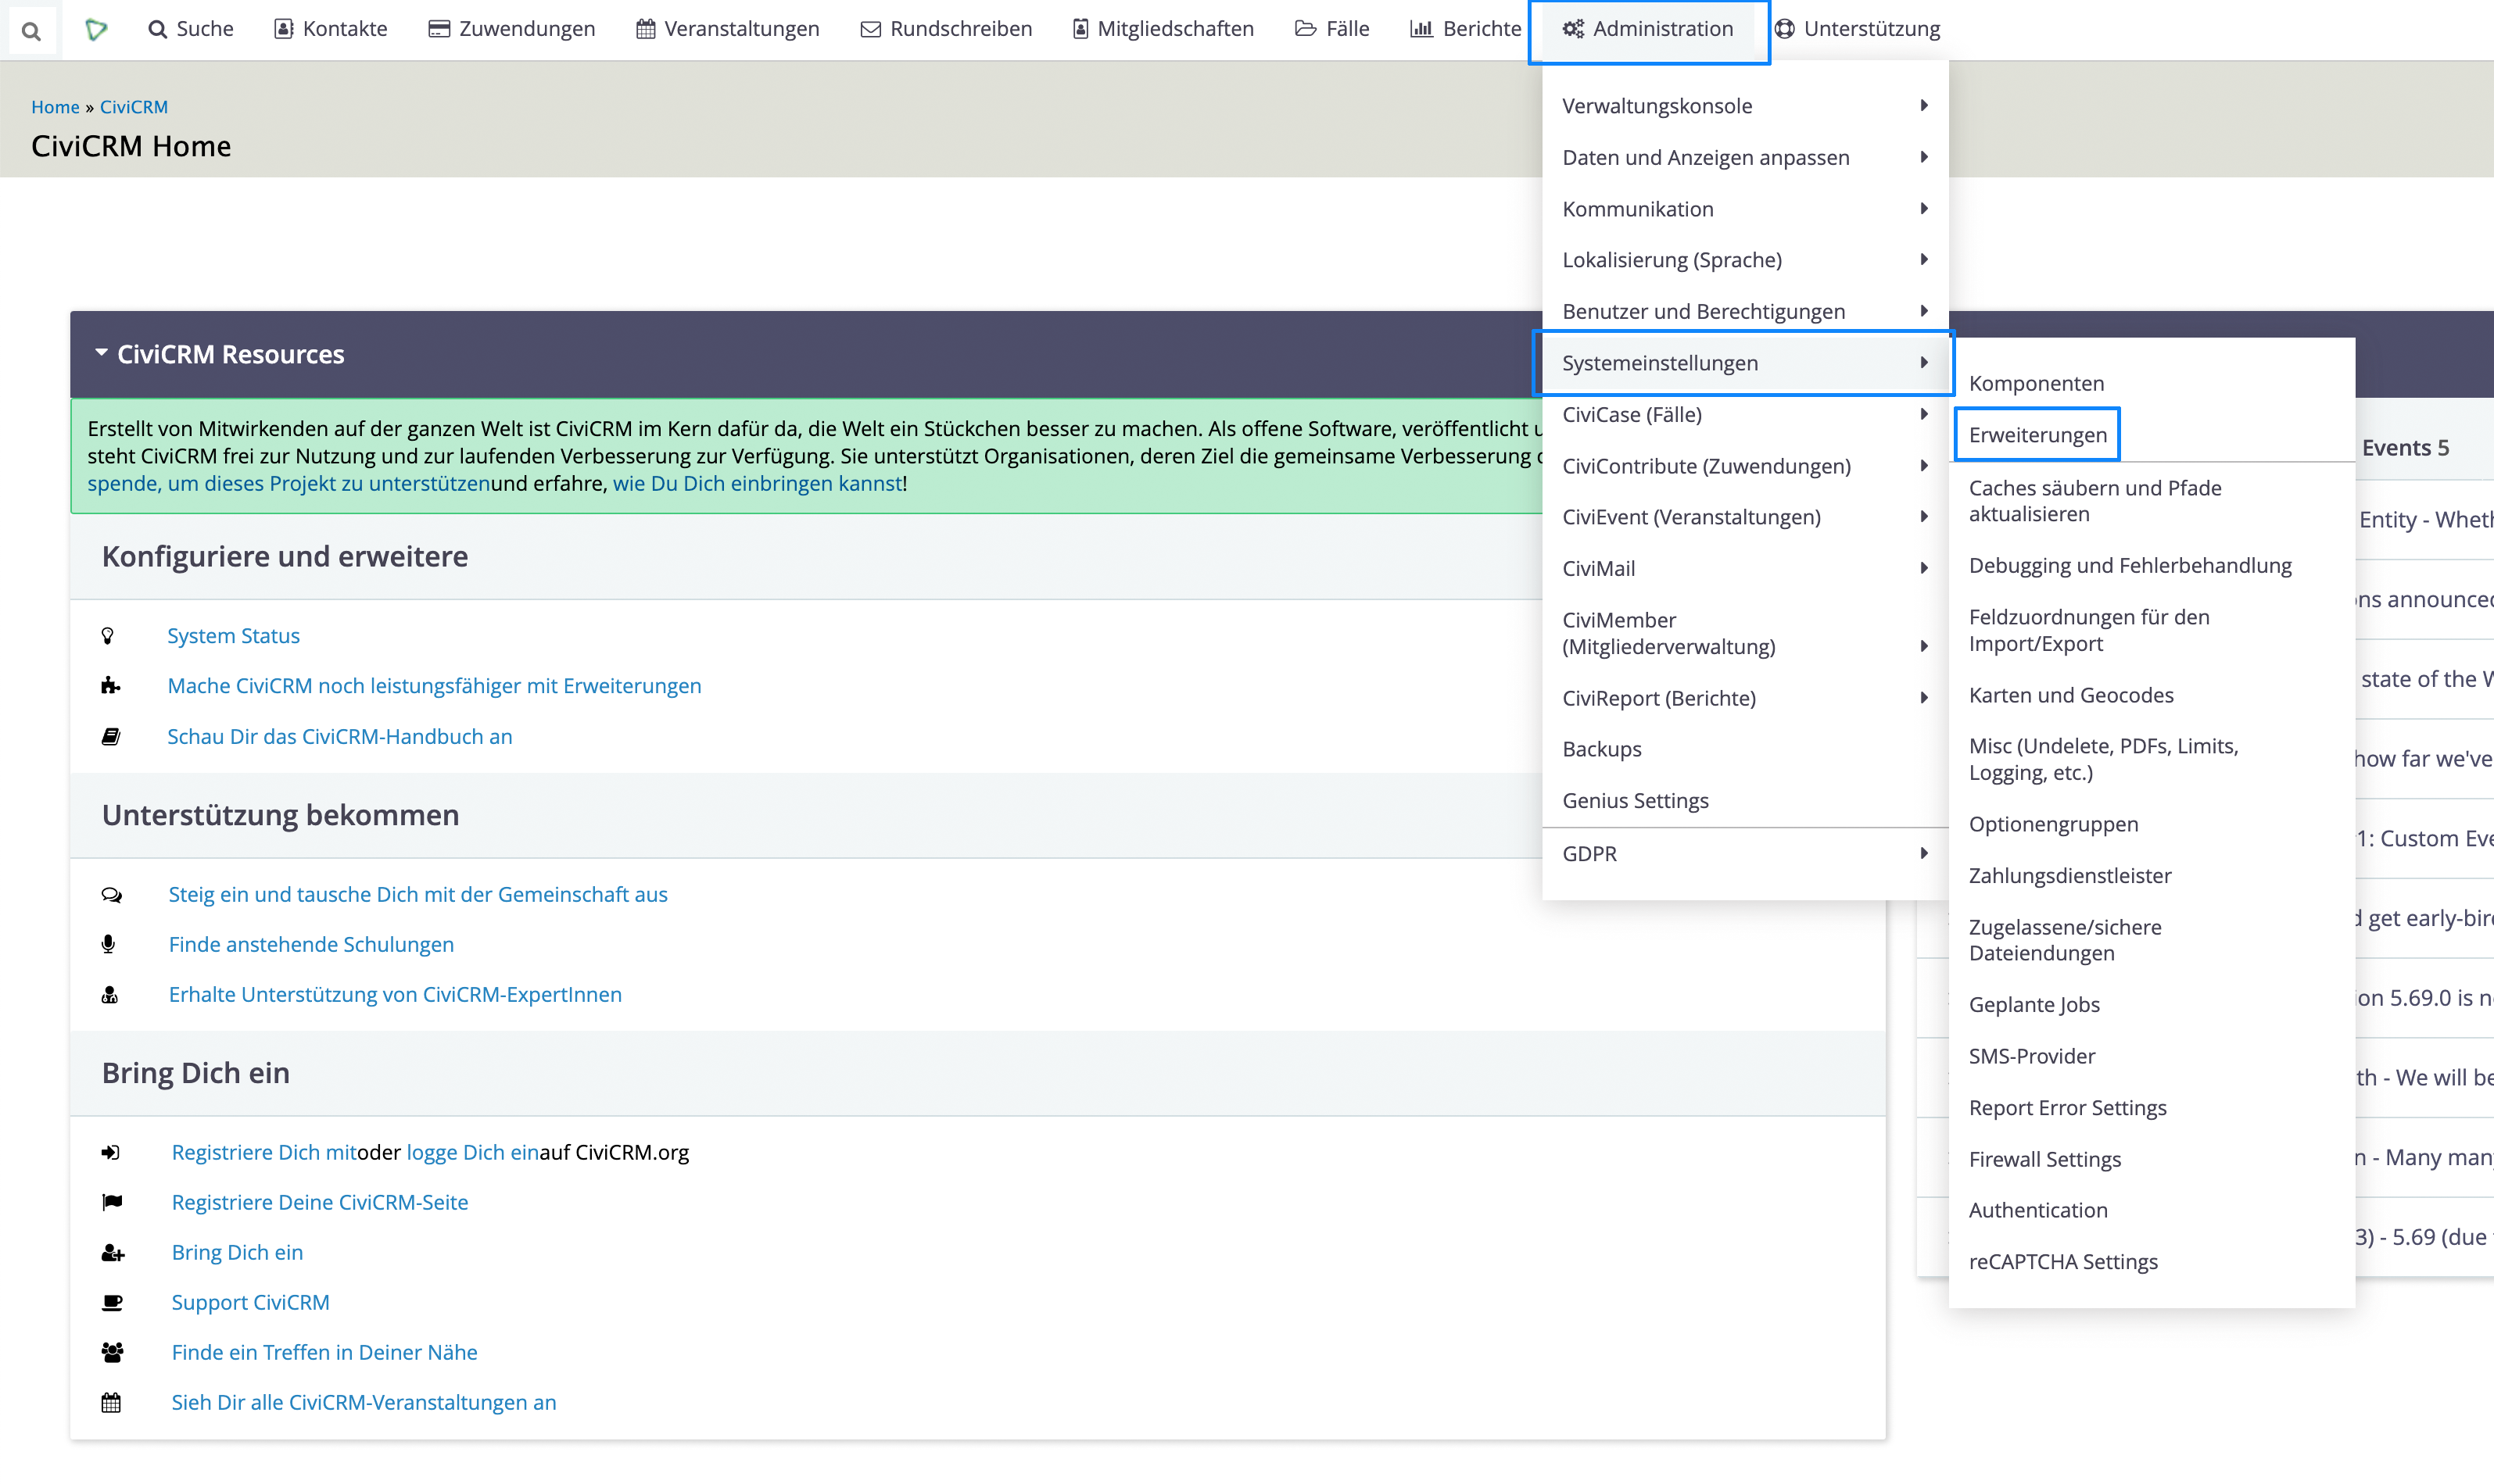Viewport: 2494px width, 1484px height.
Task: Expand the CiviReport (Berichte) submenu
Action: tap(1745, 698)
